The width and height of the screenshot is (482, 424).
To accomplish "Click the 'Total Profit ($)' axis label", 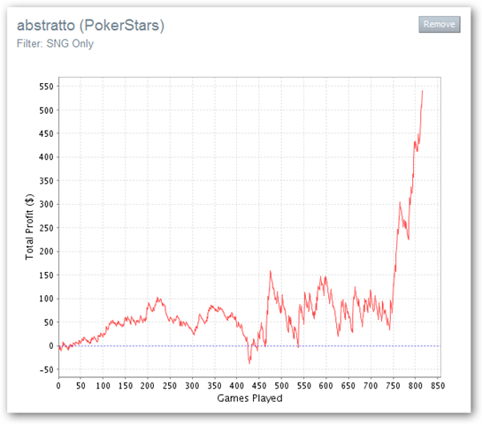I will coord(29,227).
